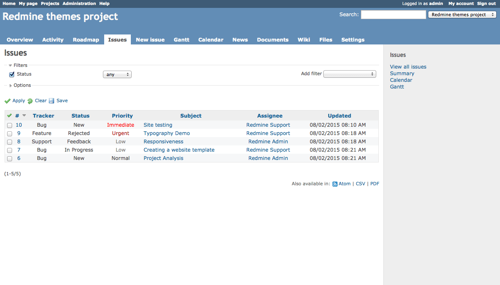Open the Add filter dropdown

[x=350, y=74]
